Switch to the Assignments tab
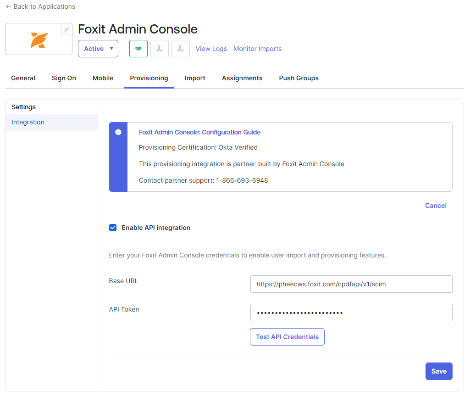470x396 pixels. click(x=242, y=78)
